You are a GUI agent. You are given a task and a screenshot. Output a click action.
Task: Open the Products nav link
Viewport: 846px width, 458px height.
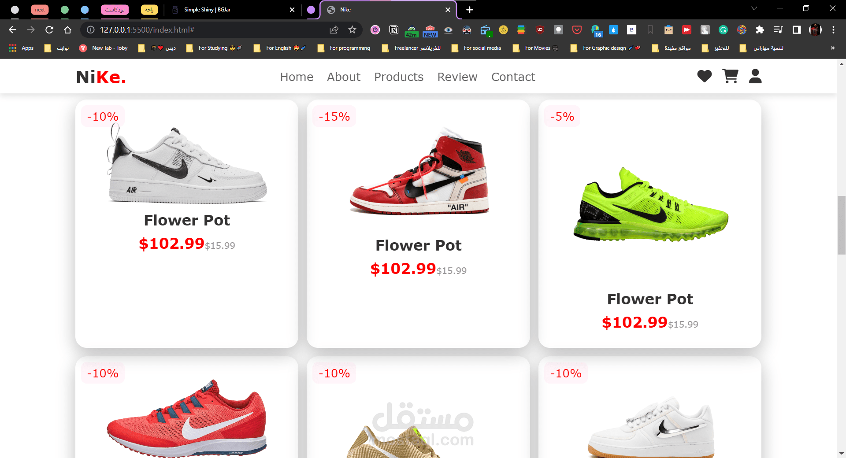(399, 77)
